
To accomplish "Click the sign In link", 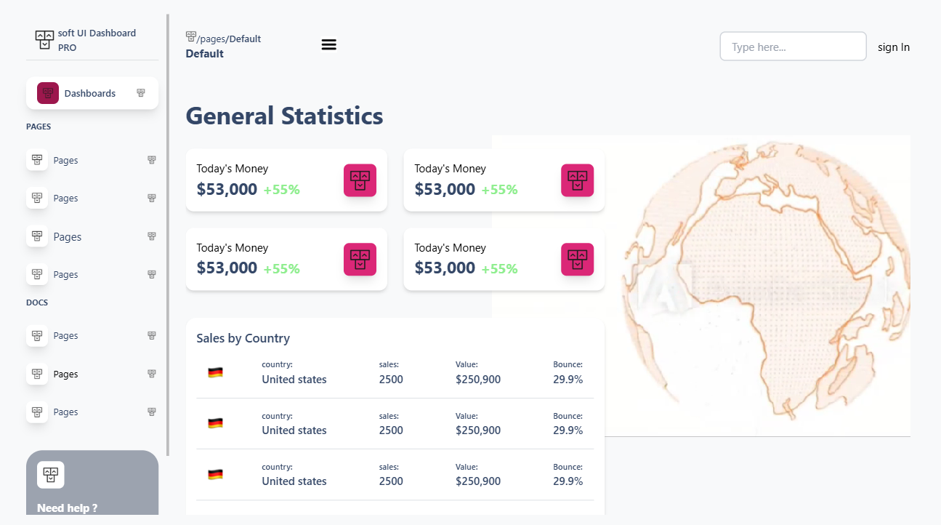I will tap(893, 47).
